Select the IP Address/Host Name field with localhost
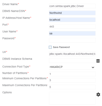 point(72,20)
